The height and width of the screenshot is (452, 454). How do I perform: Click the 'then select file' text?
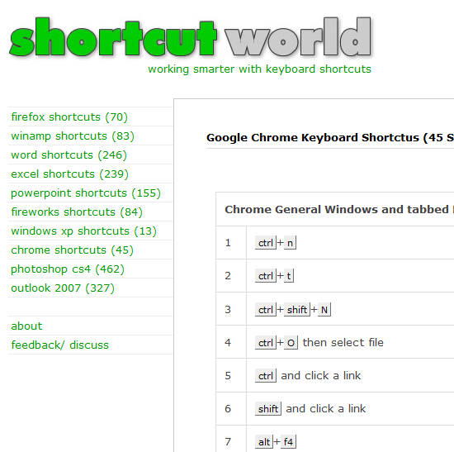(343, 343)
